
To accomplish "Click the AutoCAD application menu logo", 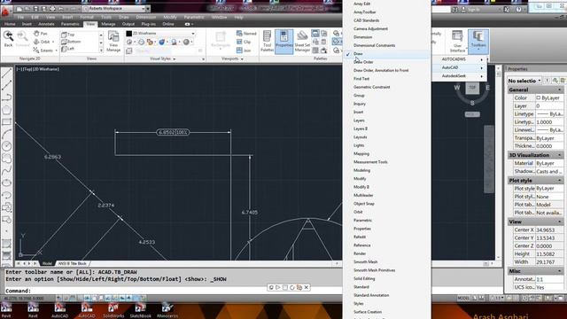I will tap(5, 12).
